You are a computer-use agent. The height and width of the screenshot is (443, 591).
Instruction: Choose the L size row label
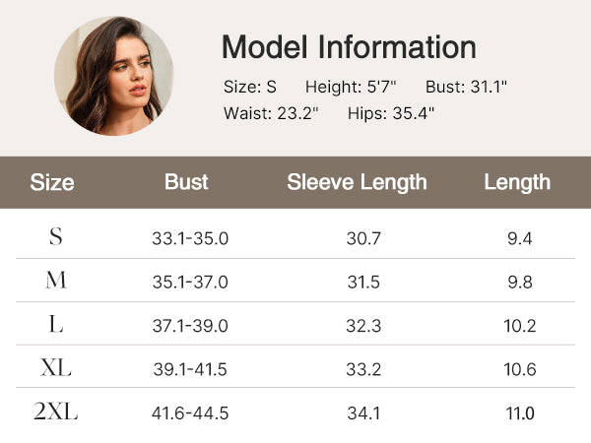click(55, 324)
